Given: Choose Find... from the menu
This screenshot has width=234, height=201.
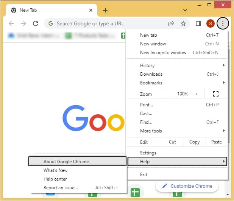Looking at the screenshot, I should tap(177, 122).
